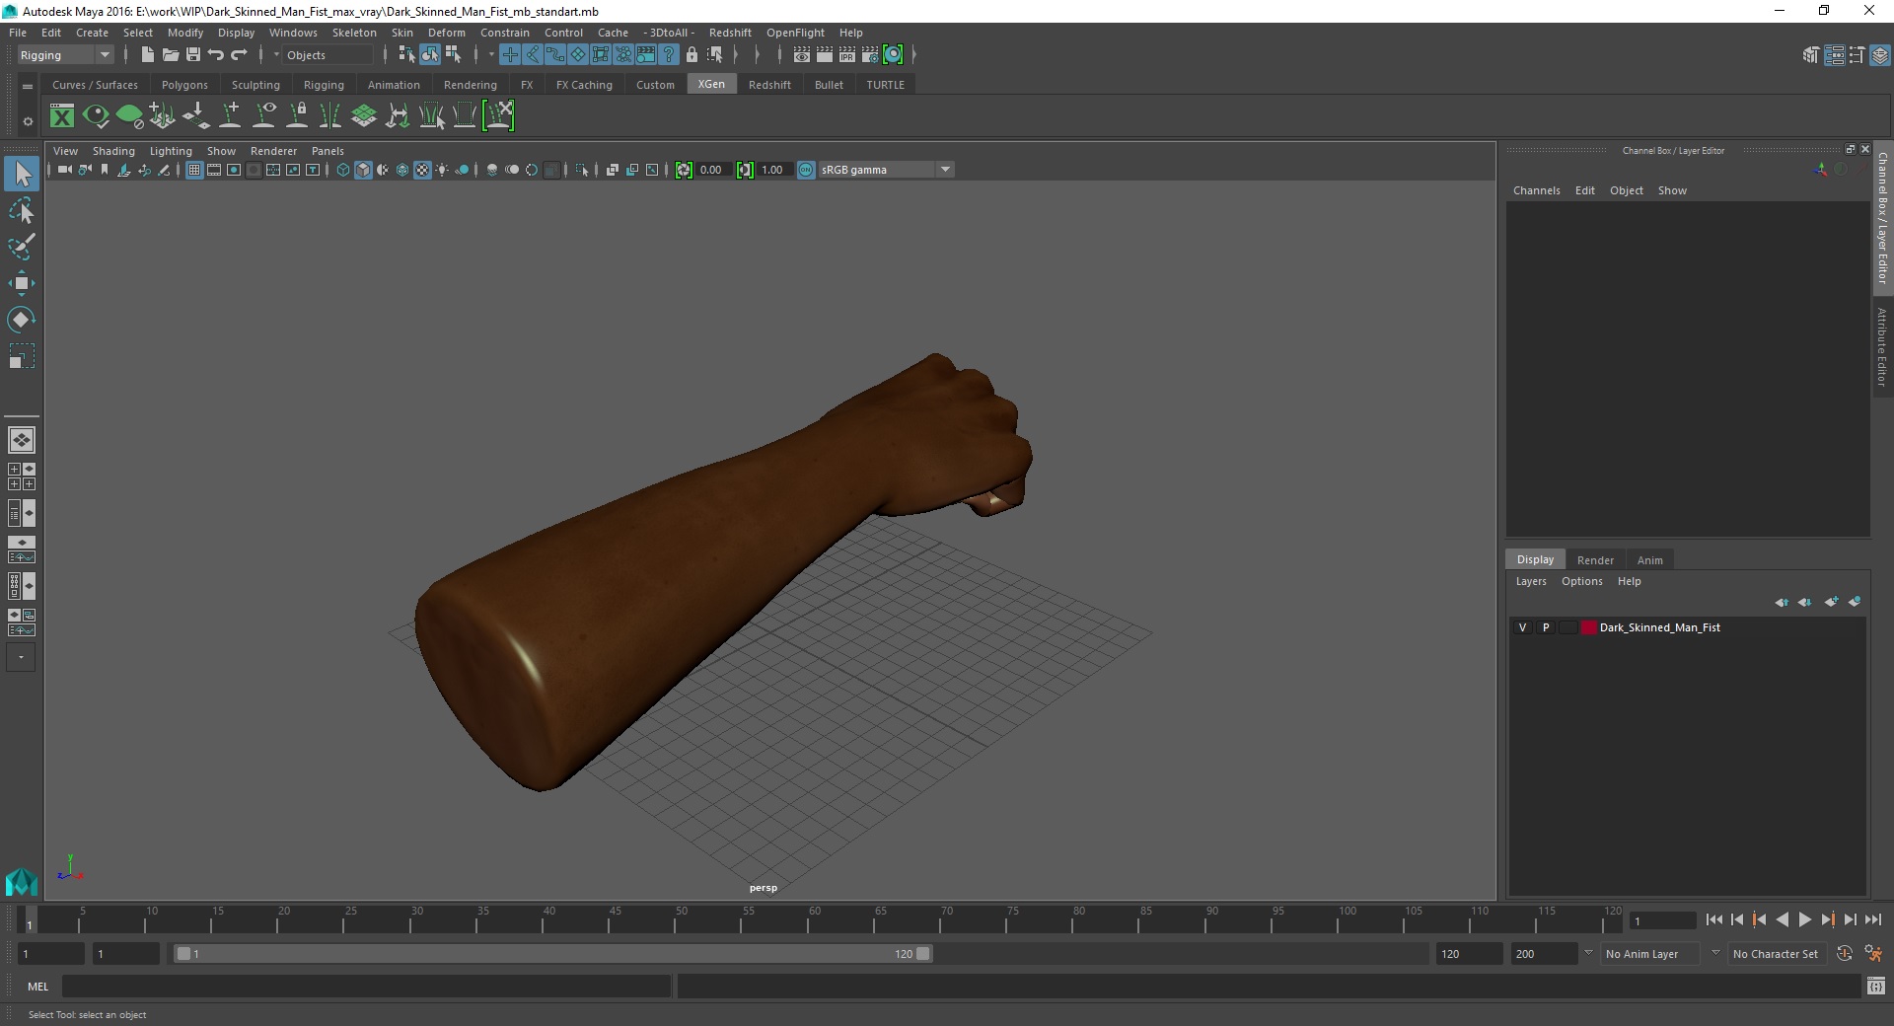The height and width of the screenshot is (1026, 1894).
Task: Click the range slider bar ending at 120
Action: (552, 954)
